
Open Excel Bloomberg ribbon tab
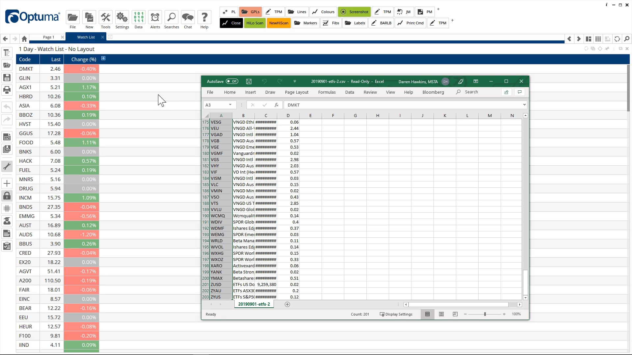point(433,92)
